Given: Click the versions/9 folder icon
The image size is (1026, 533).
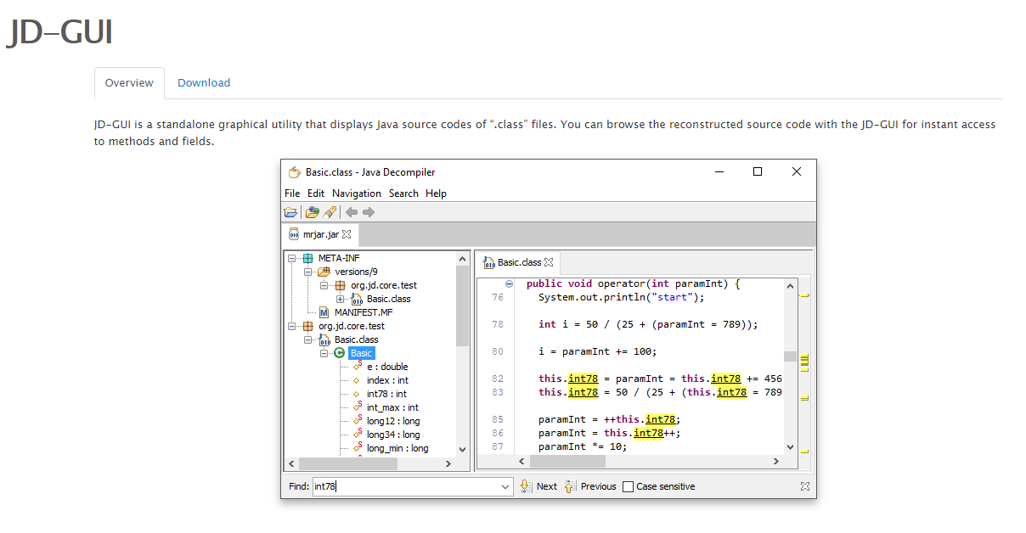Looking at the screenshot, I should coord(324,272).
